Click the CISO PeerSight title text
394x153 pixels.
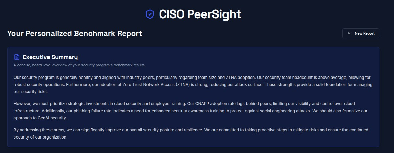[x=200, y=14]
